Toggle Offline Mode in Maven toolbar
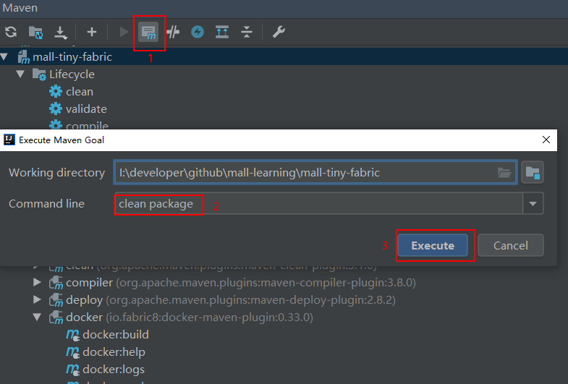 (173, 32)
